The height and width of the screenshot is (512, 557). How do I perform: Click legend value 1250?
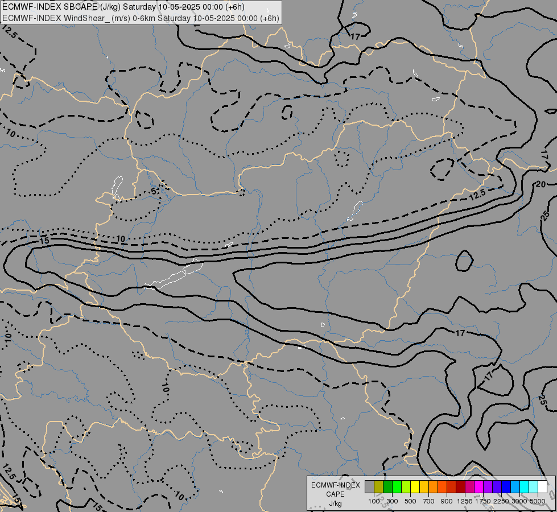point(465,501)
